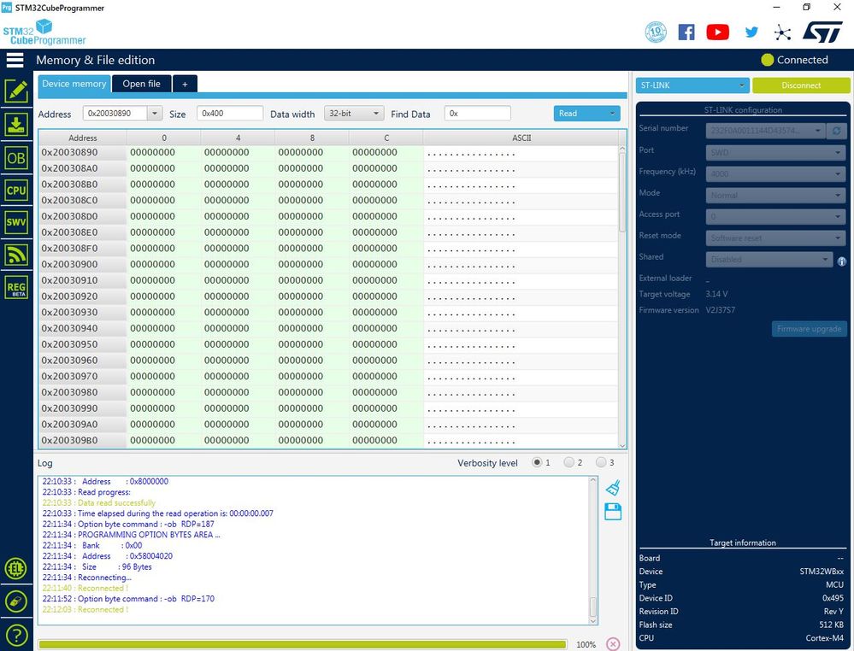Open the ST-LINK interface dropdown
Image resolution: width=854 pixels, height=651 pixels.
[x=692, y=85]
